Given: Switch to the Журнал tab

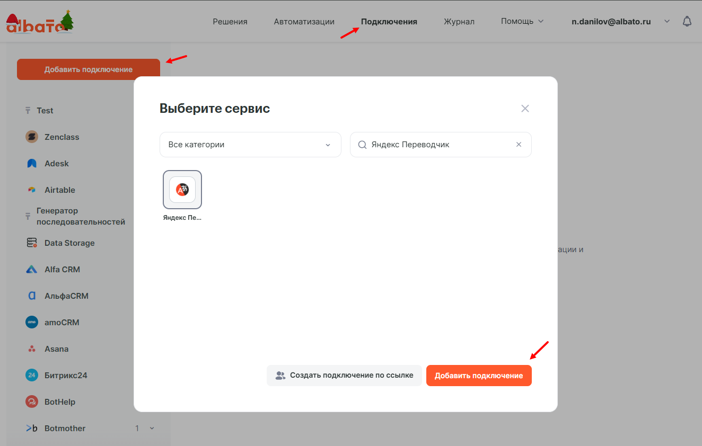Looking at the screenshot, I should [459, 22].
